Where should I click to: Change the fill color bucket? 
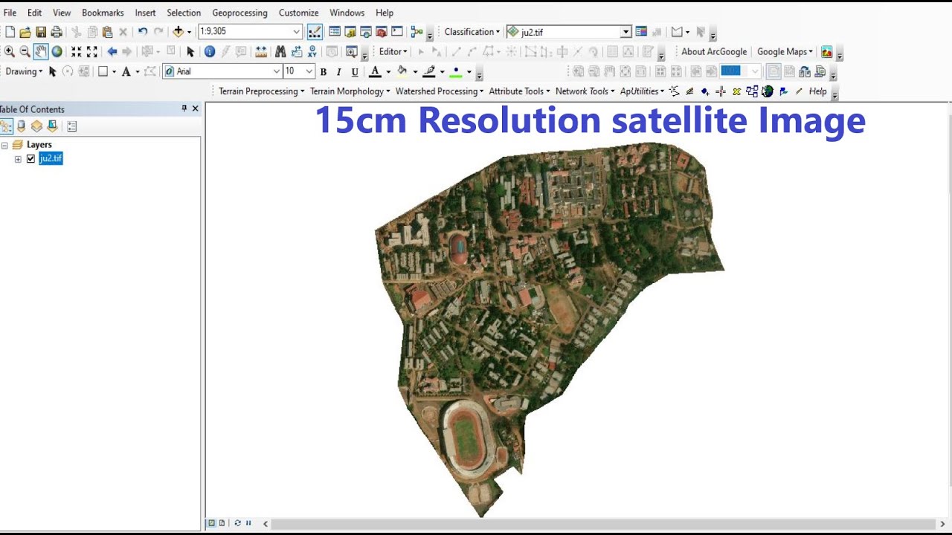pyautogui.click(x=402, y=72)
